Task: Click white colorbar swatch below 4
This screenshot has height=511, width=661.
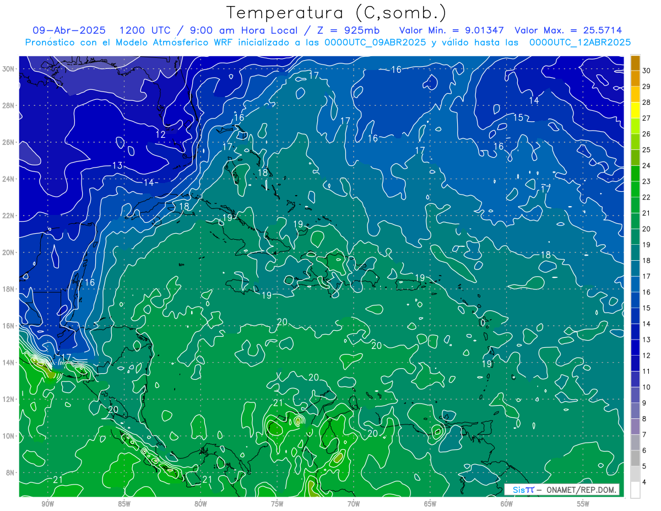Action: (x=635, y=490)
